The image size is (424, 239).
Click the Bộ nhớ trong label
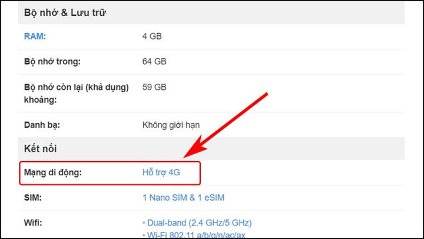pyautogui.click(x=52, y=61)
